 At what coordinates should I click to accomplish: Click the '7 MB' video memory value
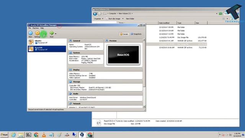pos(91,74)
